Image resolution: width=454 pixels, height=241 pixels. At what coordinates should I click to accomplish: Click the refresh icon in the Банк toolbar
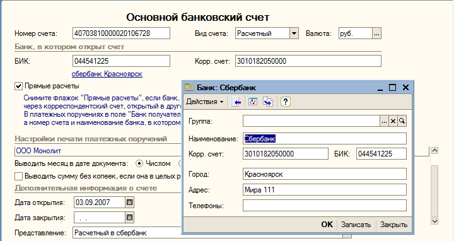pyautogui.click(x=253, y=102)
